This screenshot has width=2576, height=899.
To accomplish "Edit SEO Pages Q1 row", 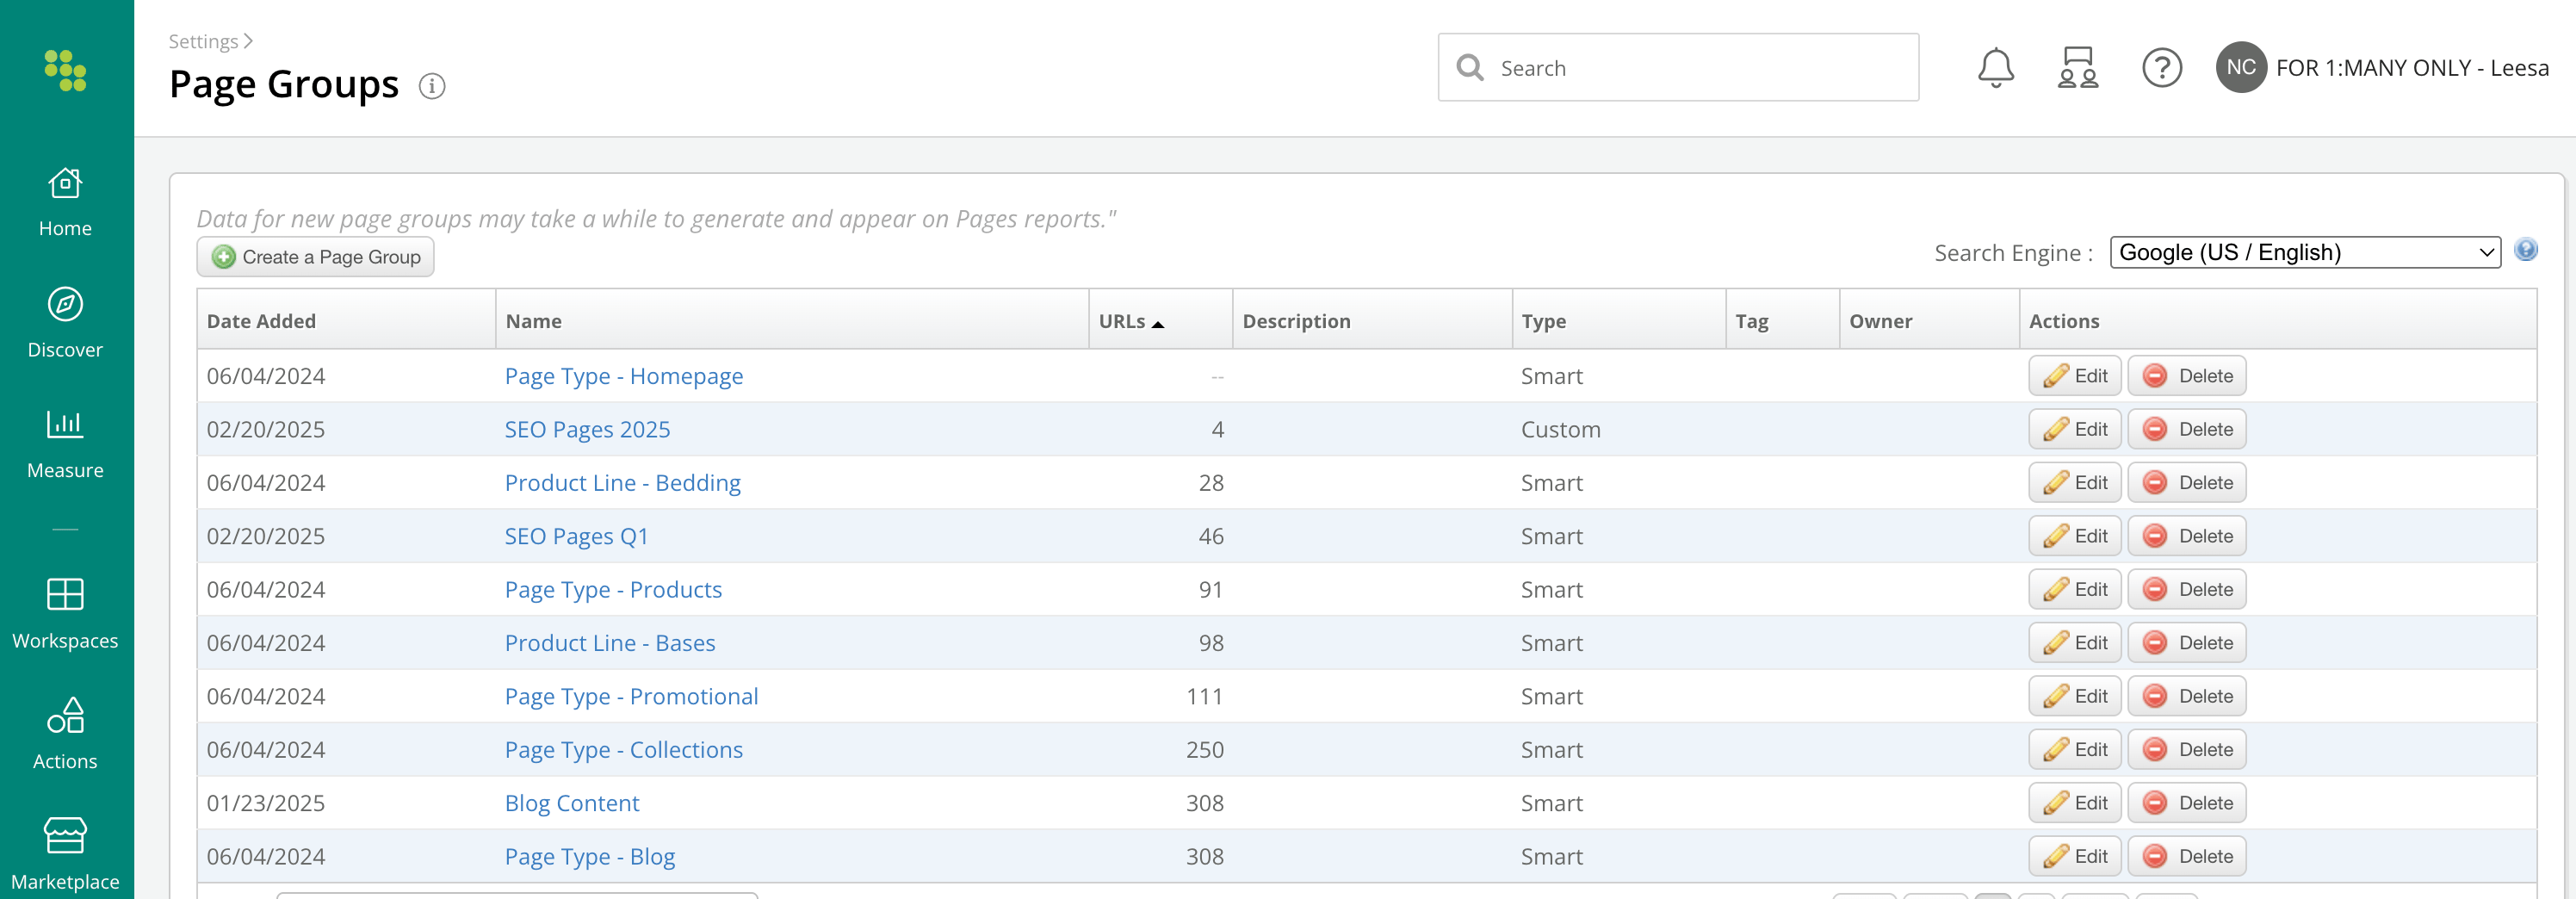I will coord(2074,536).
